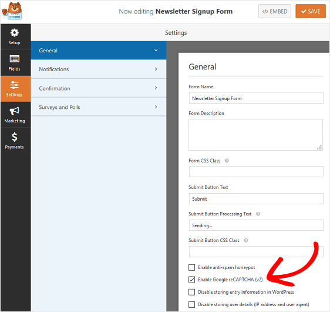Screen dimensions: 330x312
Task: Click help icon beside Submit Button Processing Text
Action: pyautogui.click(x=258, y=214)
